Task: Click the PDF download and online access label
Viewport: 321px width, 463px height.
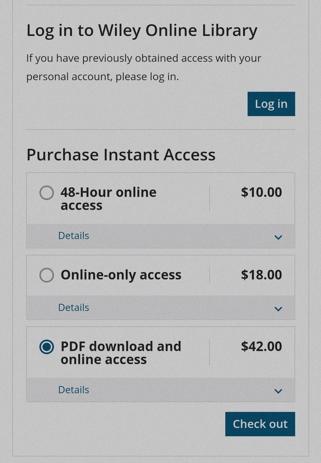Action: [121, 353]
